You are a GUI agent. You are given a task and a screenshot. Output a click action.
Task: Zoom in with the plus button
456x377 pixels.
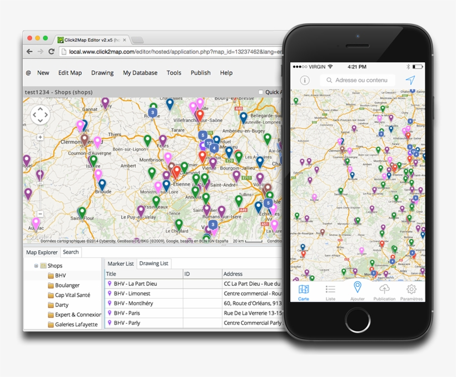point(40,137)
